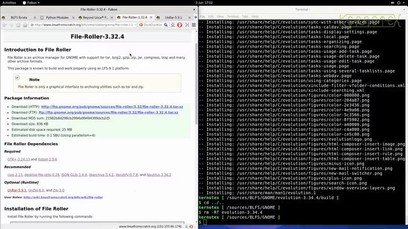Viewport: 408px width, 229px height.
Task: Open the Terminal Help menu
Action: click(x=255, y=17)
